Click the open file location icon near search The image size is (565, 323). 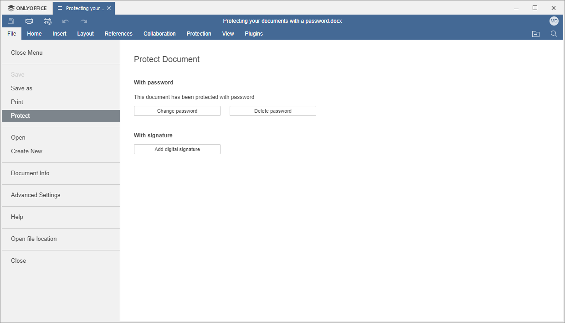tap(535, 33)
